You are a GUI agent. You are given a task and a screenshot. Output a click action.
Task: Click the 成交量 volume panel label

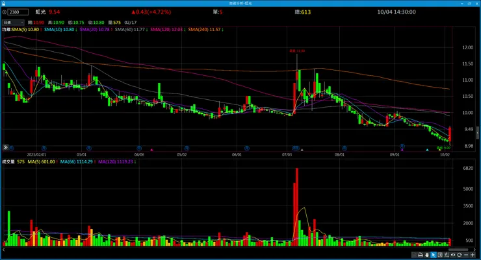(8, 162)
